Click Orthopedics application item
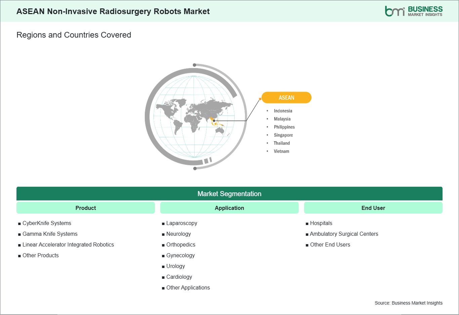 click(181, 244)
